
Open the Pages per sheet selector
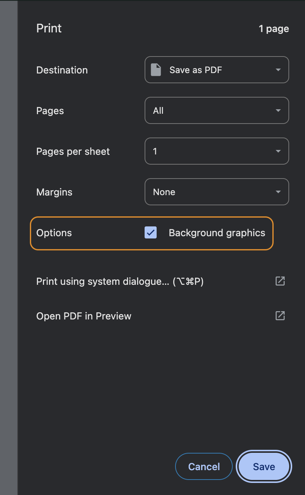(x=217, y=151)
